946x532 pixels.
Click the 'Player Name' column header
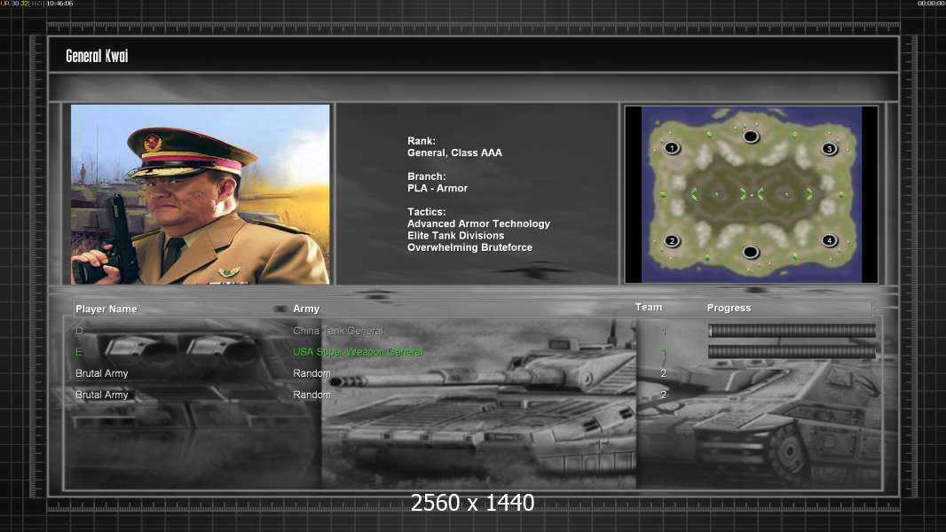pyautogui.click(x=106, y=309)
